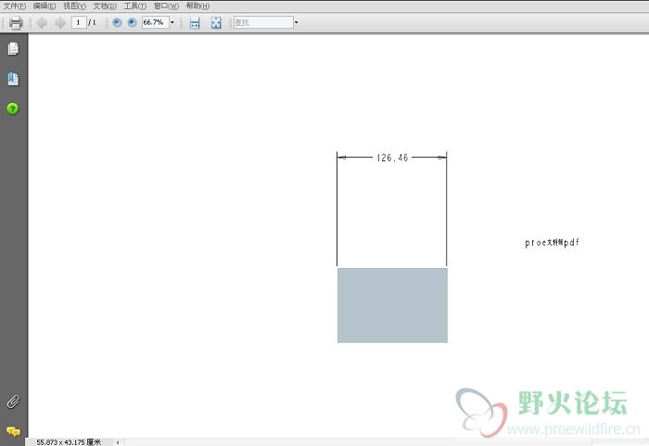Open the 工具(T) menu
The width and height of the screenshot is (649, 446).
coord(135,6)
